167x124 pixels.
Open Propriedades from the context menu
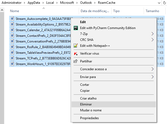click(x=114, y=118)
